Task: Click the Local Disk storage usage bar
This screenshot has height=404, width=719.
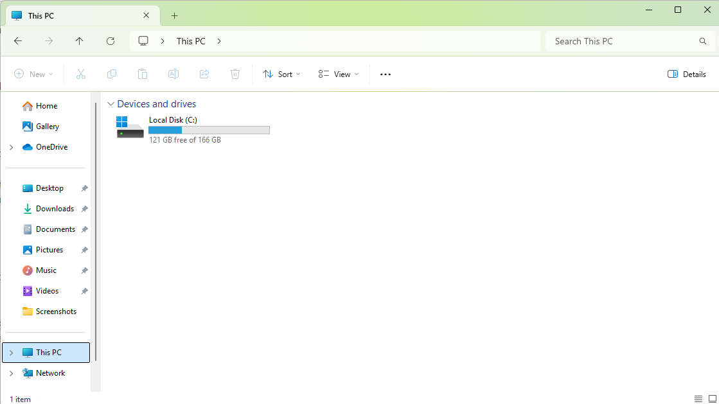Action: [x=209, y=130]
